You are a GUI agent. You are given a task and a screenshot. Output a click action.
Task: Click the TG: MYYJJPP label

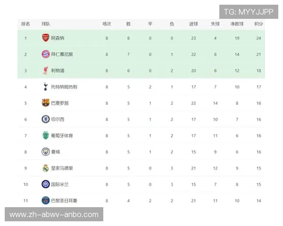249,12
